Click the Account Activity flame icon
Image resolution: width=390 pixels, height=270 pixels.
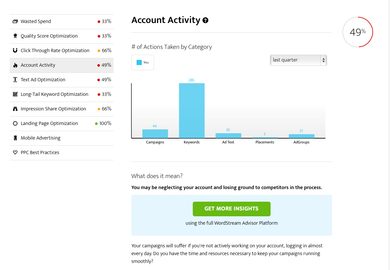pos(15,65)
